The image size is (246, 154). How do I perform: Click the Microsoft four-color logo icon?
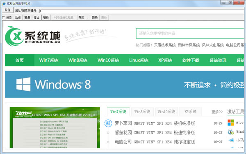click(x=230, y=123)
